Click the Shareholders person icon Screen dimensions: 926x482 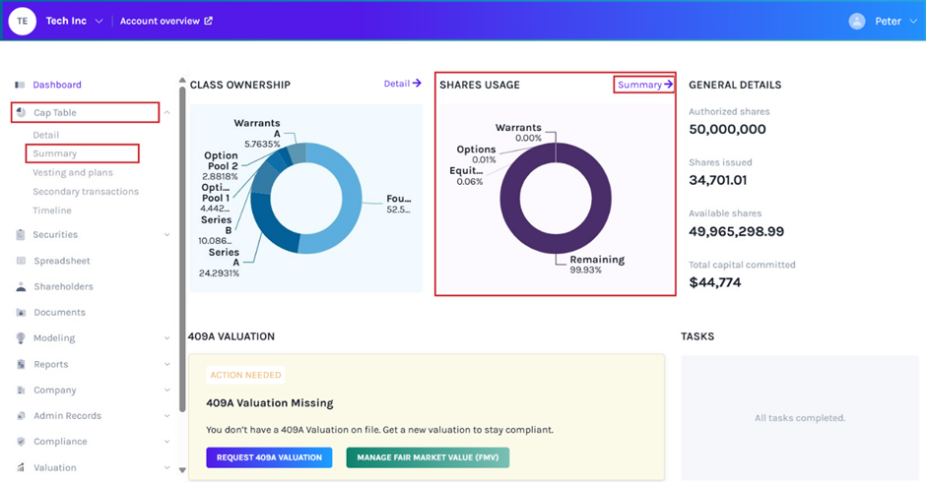click(22, 287)
